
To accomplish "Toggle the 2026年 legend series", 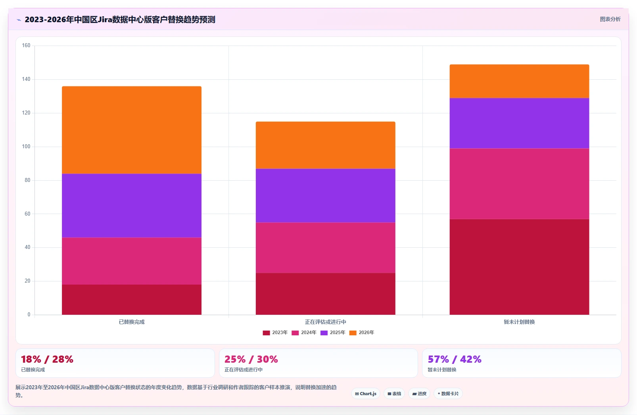I will click(362, 333).
